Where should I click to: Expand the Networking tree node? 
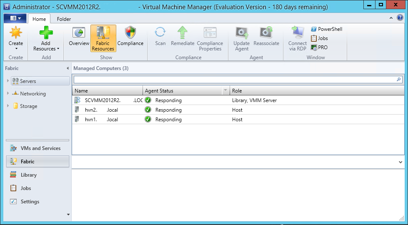8,93
